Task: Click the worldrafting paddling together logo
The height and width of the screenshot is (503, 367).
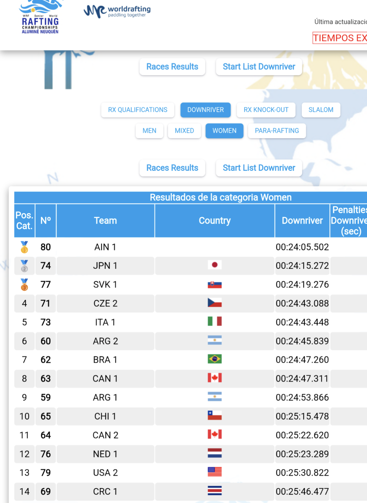Action: click(117, 11)
